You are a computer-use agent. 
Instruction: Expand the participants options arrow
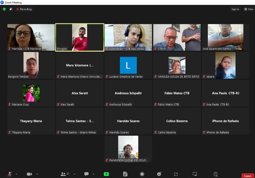coord(74,174)
